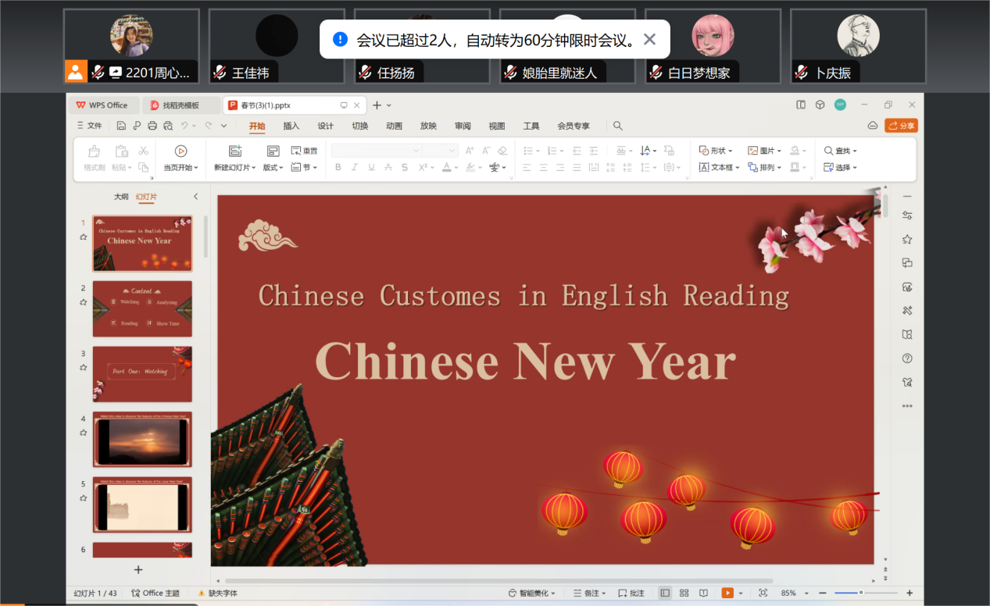Screen dimensions: 990x606
Task: Click the reading view book icon in status bar
Action: 703,594
